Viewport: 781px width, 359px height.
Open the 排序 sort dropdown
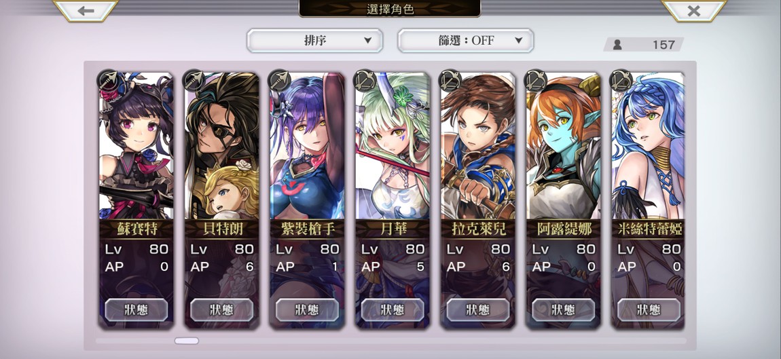click(x=315, y=41)
